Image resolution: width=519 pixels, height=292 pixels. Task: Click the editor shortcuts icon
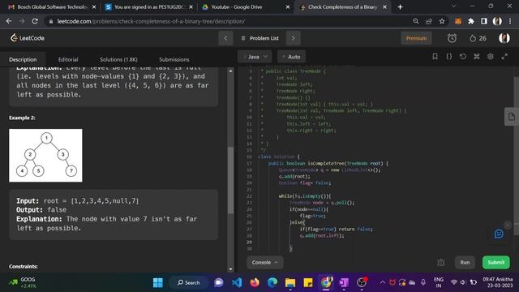pos(476,57)
